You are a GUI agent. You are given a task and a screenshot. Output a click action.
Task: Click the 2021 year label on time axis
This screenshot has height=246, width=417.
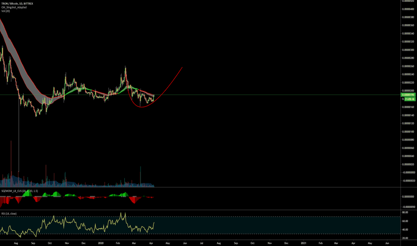click(x=303, y=243)
